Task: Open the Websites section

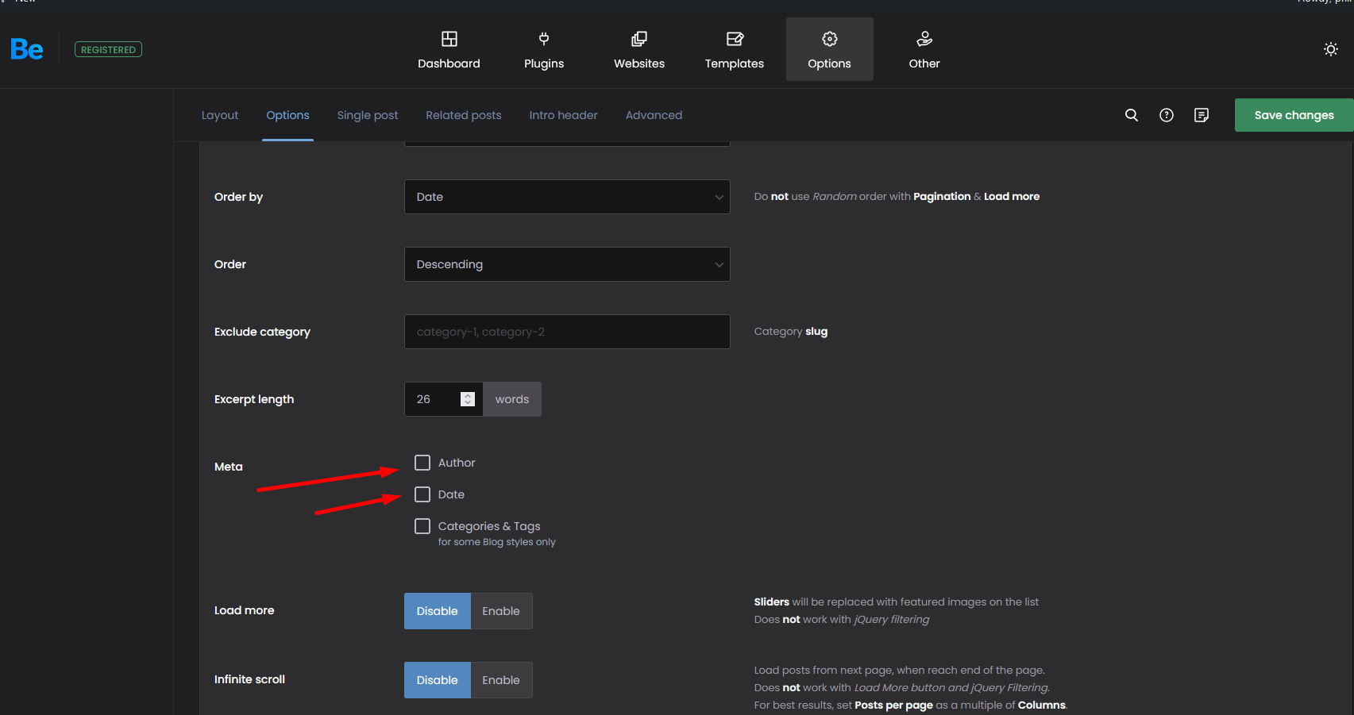Action: 639,49
